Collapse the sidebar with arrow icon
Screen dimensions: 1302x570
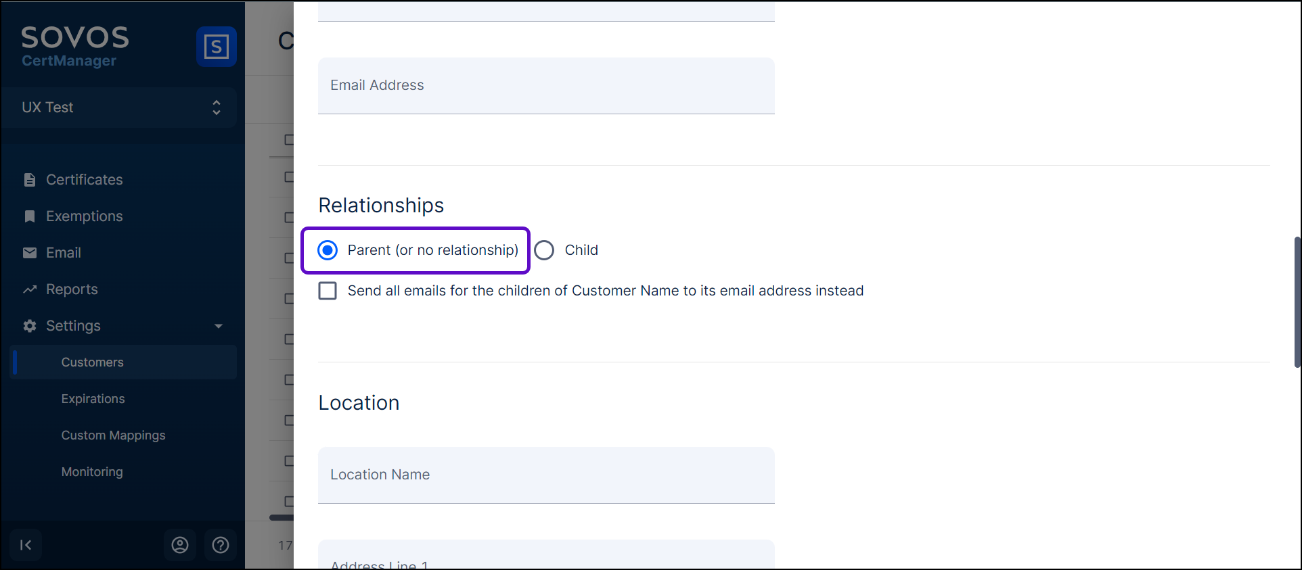26,545
